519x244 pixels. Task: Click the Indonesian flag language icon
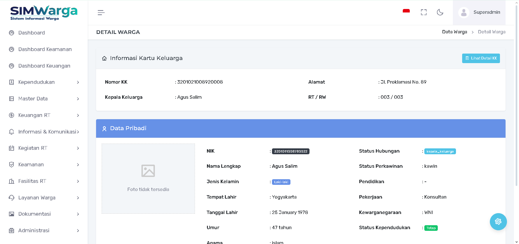click(x=406, y=11)
